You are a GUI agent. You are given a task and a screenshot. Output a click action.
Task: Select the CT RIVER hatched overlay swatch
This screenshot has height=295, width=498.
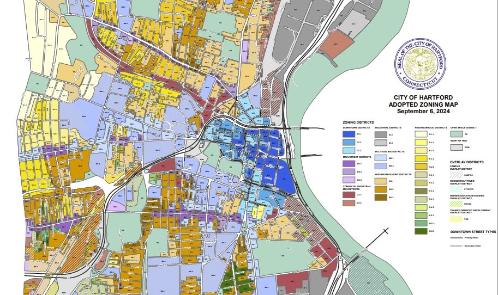pyautogui.click(x=456, y=189)
